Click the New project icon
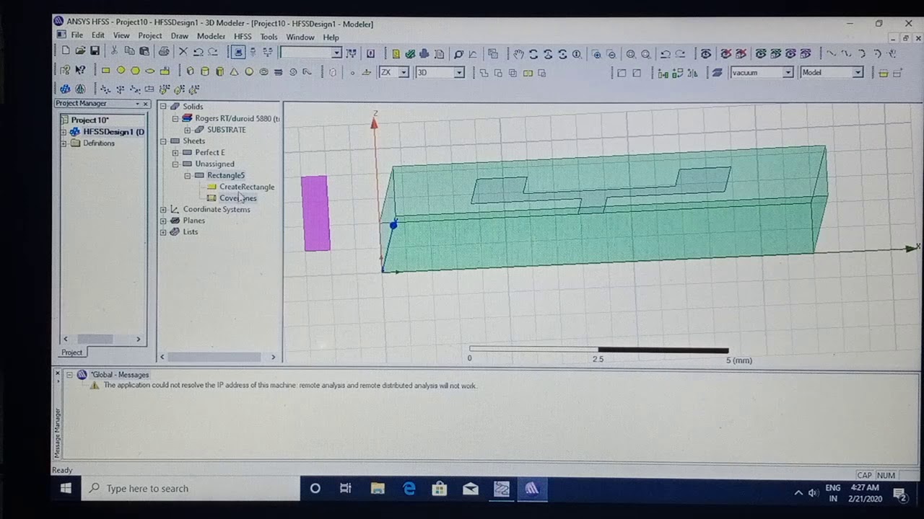This screenshot has height=519, width=924. 66,52
